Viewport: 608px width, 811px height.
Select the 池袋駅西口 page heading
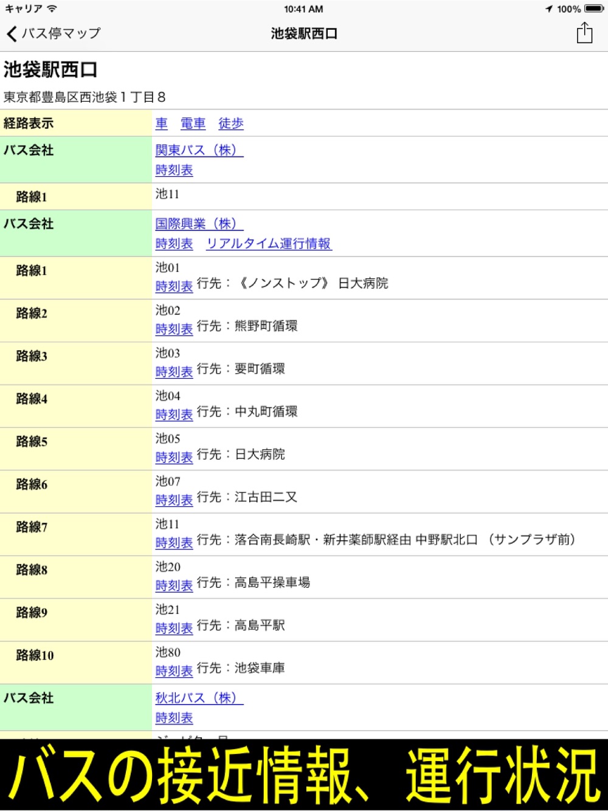coord(50,69)
